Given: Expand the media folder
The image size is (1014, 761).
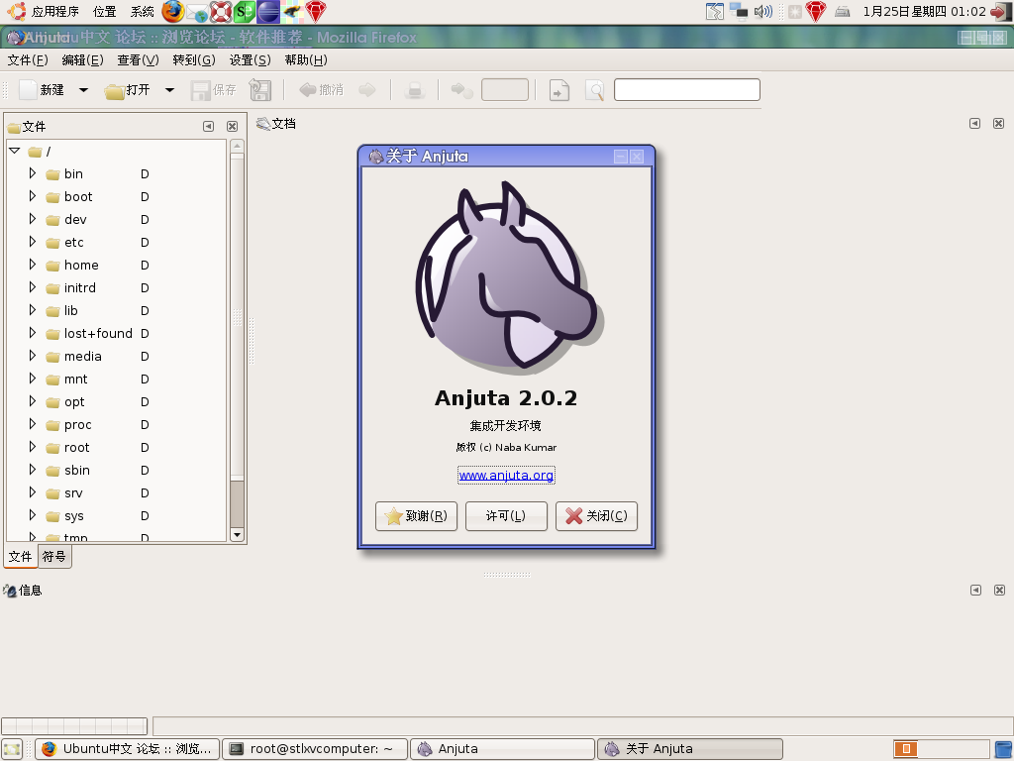Looking at the screenshot, I should 32,356.
